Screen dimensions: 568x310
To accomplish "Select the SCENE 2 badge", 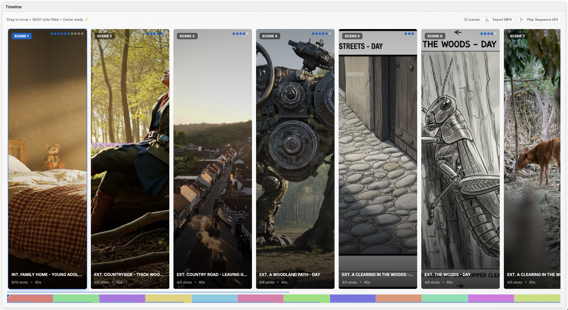I will click(x=104, y=36).
